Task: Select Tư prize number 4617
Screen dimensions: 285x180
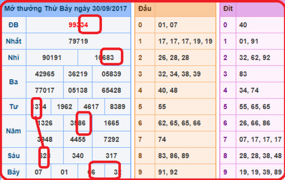Action: pyautogui.click(x=91, y=106)
